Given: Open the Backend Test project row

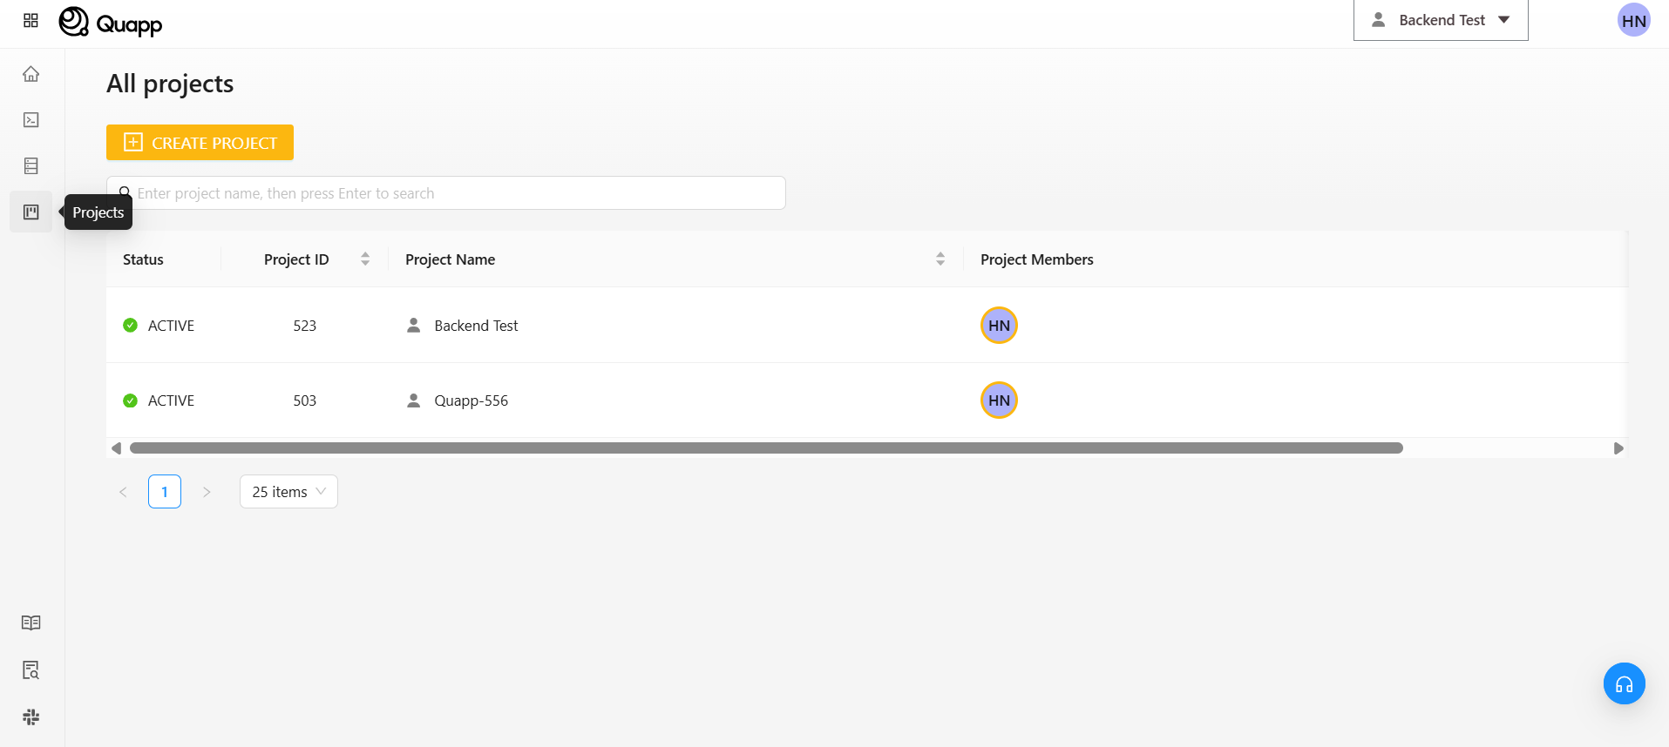Looking at the screenshot, I should 476,326.
